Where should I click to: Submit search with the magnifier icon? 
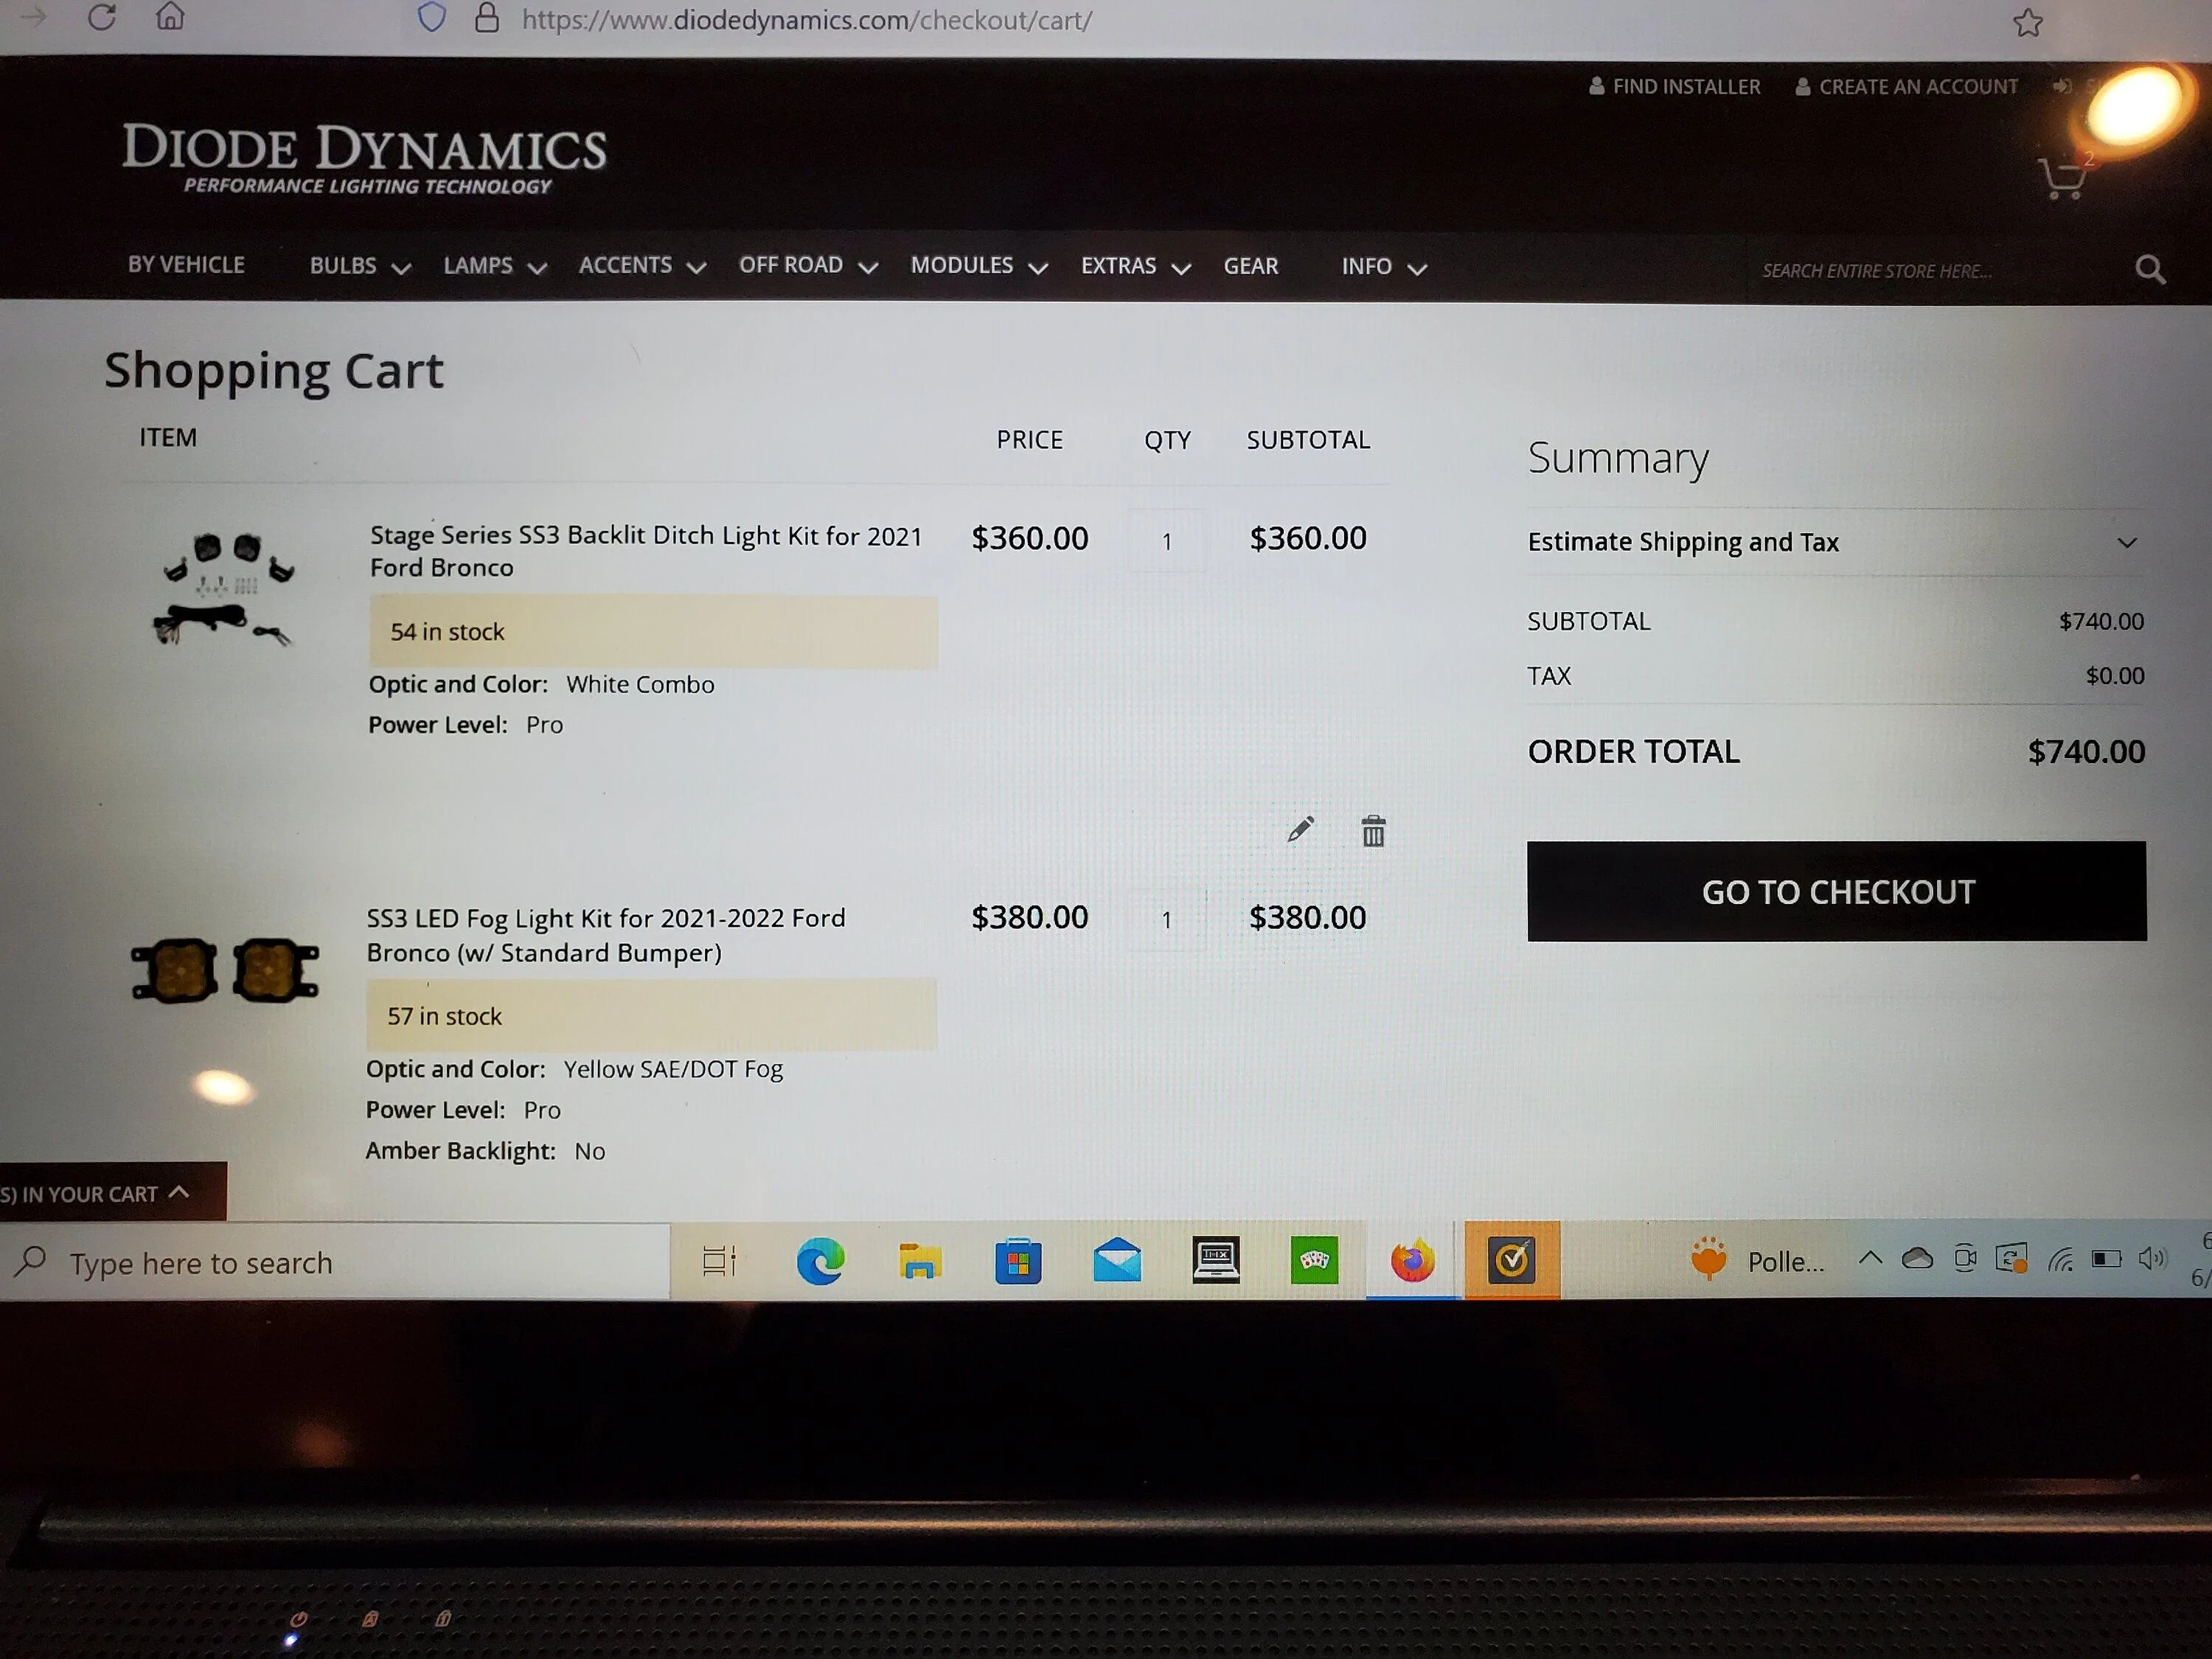pyautogui.click(x=2149, y=269)
